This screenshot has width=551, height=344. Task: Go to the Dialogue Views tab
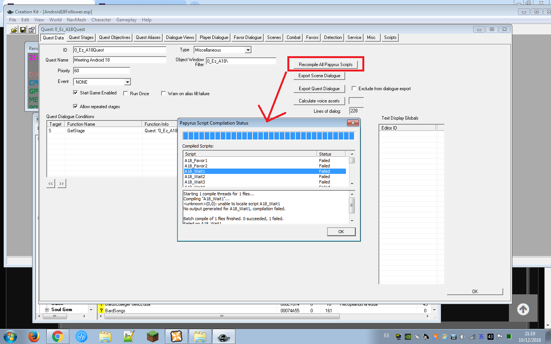(180, 37)
